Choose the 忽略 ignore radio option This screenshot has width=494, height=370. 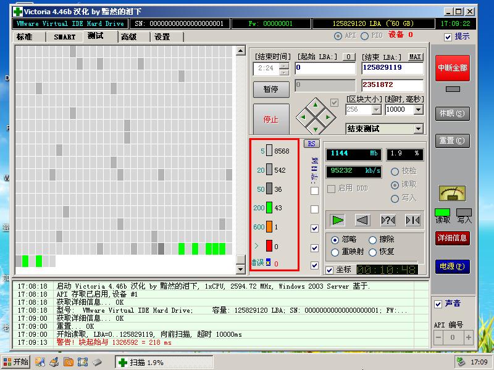pyautogui.click(x=335, y=240)
